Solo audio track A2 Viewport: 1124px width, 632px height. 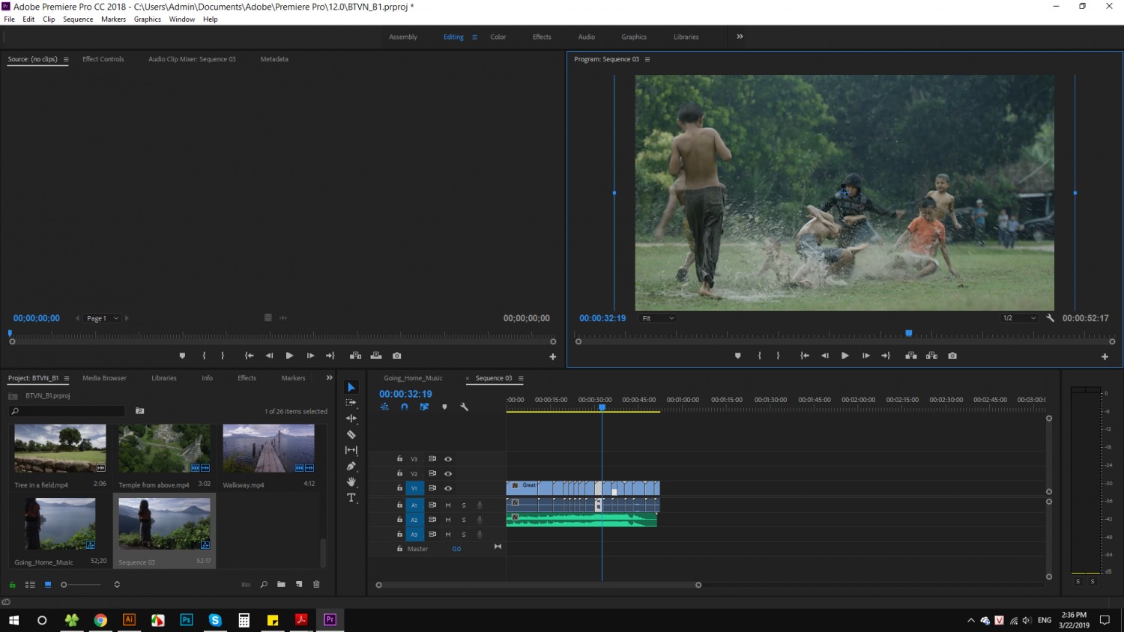tap(464, 520)
